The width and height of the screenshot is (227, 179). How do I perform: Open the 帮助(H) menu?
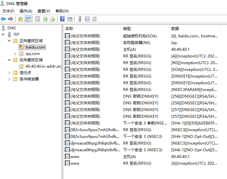pyautogui.click(x=62, y=11)
